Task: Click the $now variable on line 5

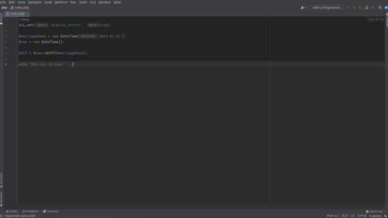Action: click(x=23, y=42)
